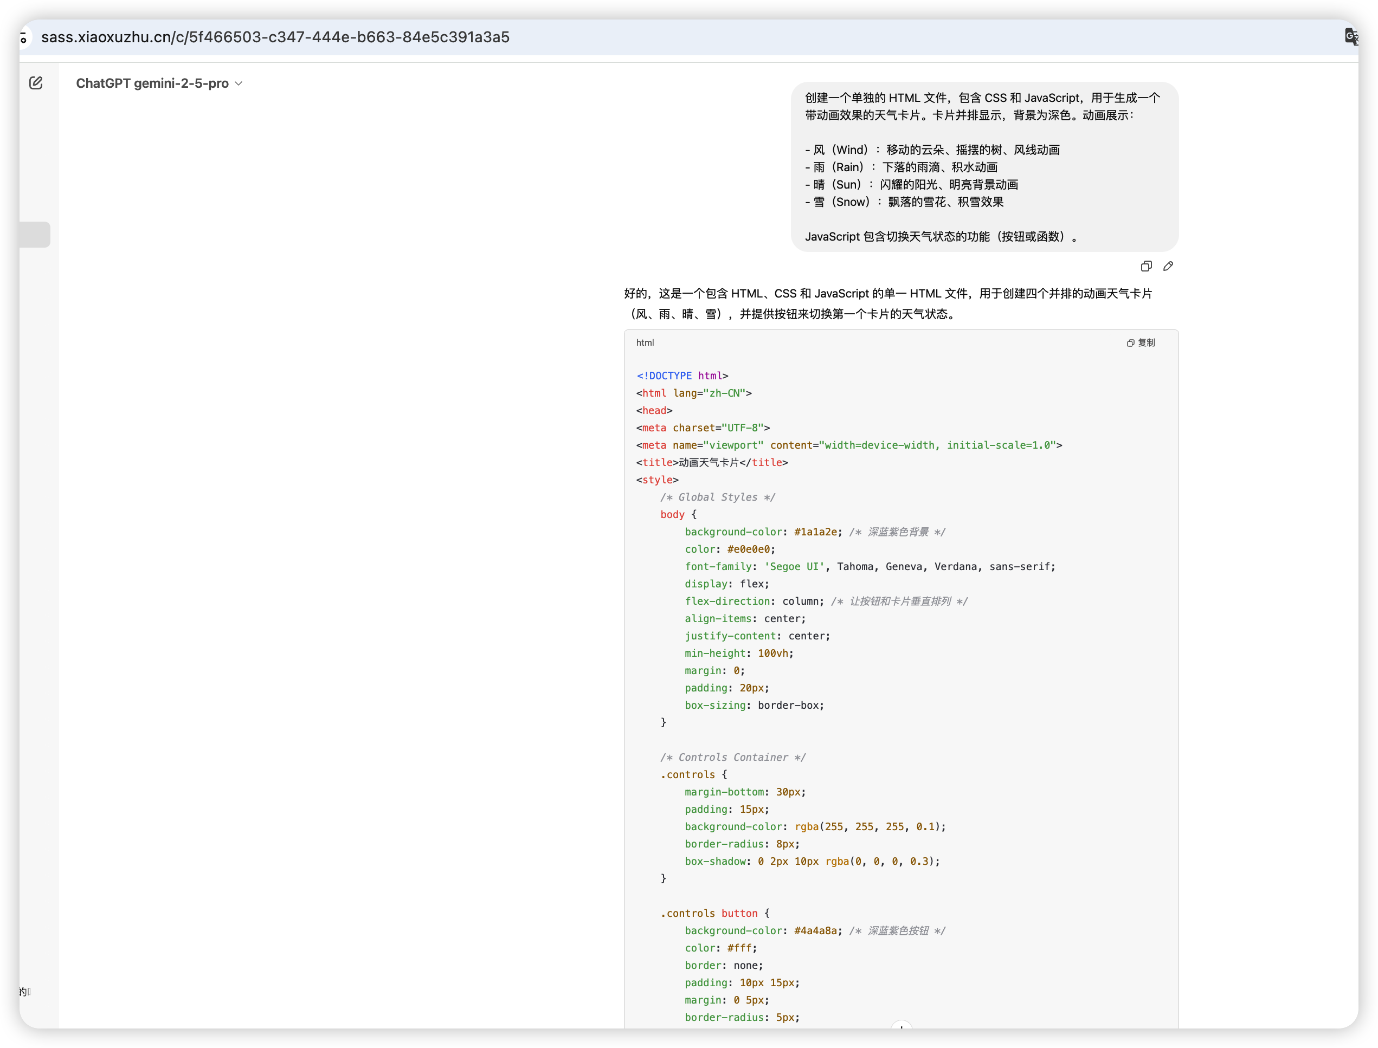Expand the collapsed grey panel on the left edge
This screenshot has height=1048, width=1378.
point(35,234)
